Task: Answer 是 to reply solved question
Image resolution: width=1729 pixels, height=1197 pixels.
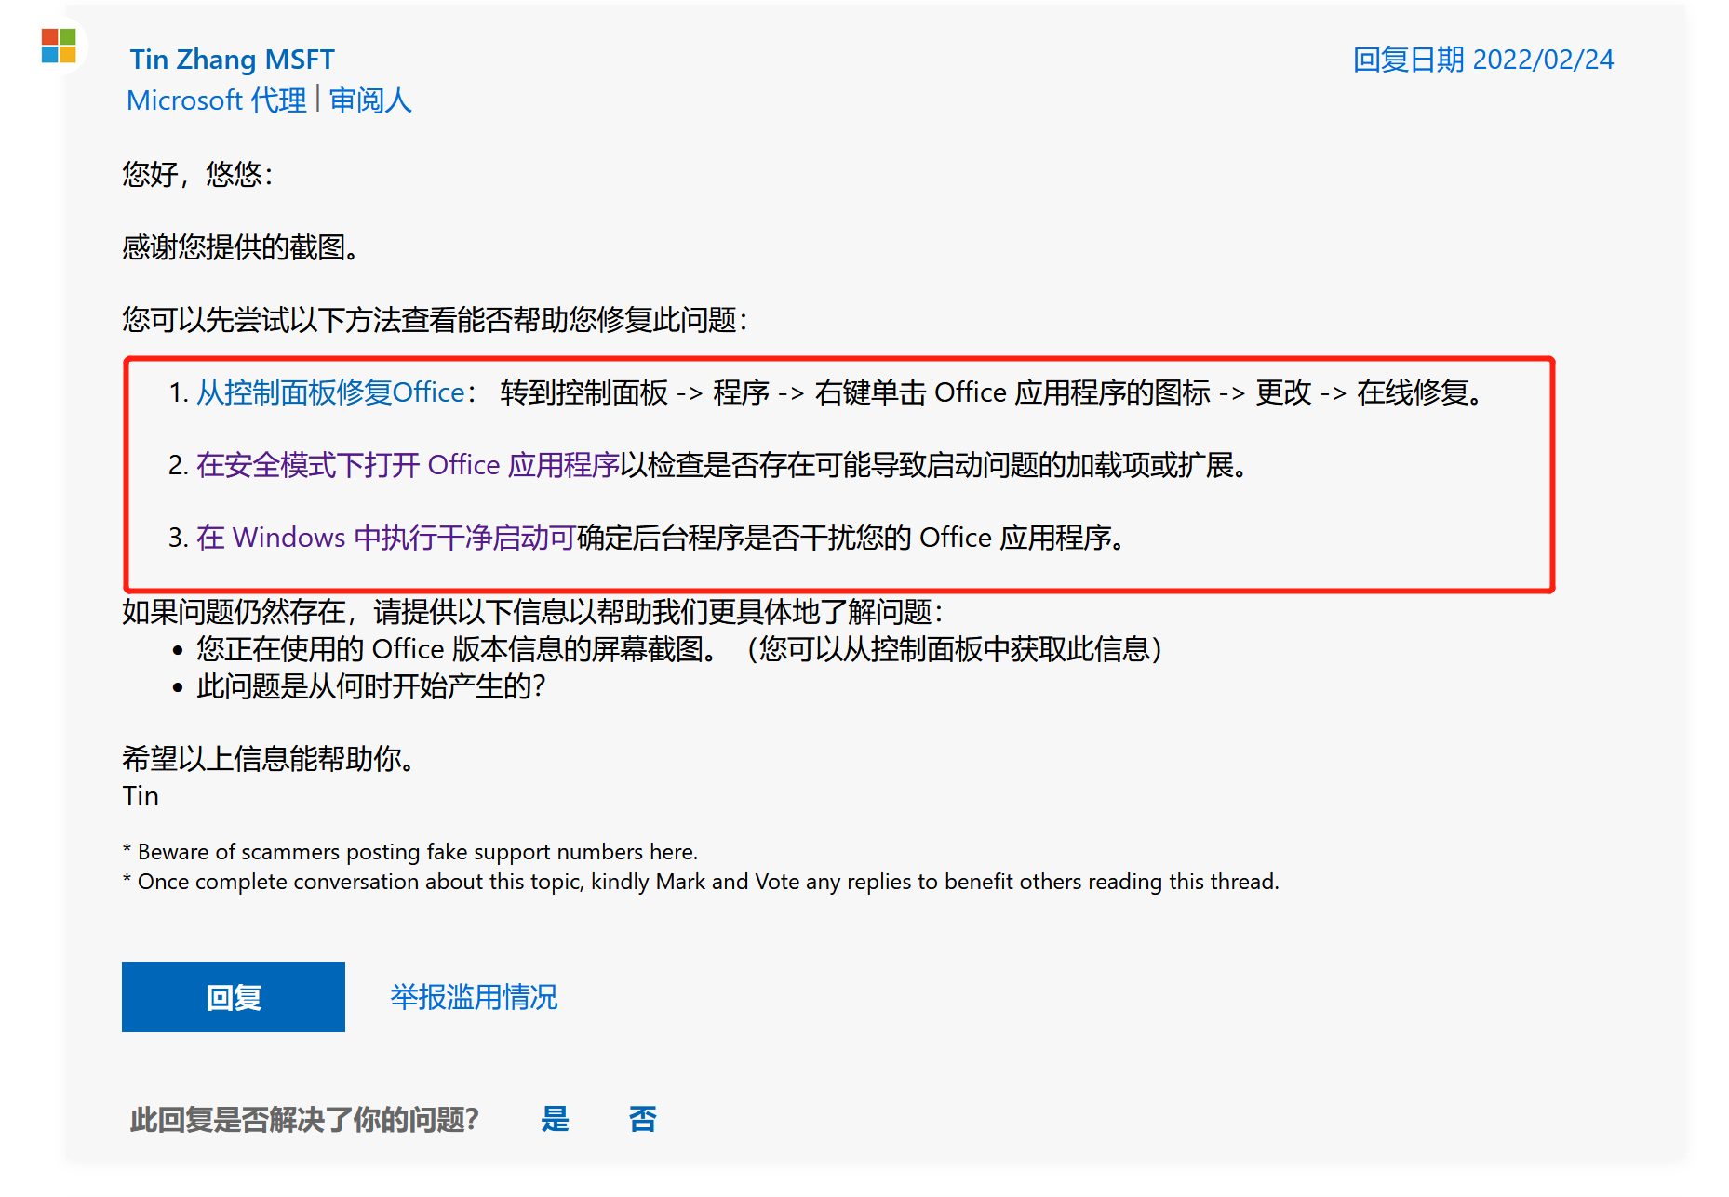Action: [x=556, y=1119]
